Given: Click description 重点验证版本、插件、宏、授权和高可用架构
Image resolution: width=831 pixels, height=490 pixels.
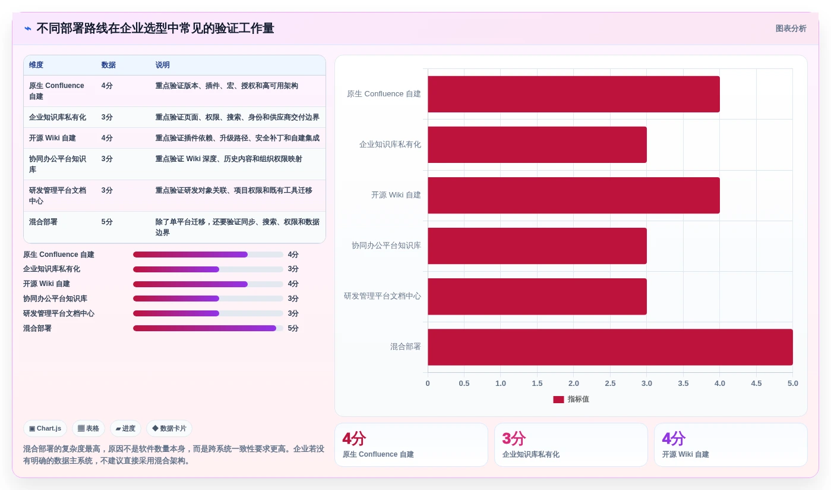Looking at the screenshot, I should click(x=227, y=86).
